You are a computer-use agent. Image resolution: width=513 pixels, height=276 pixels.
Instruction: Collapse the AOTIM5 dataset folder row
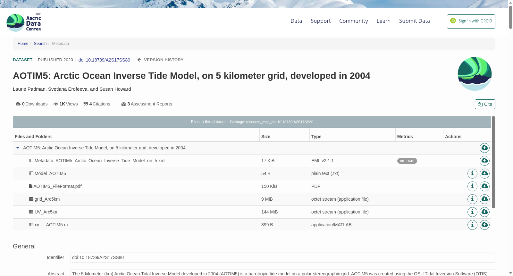(18, 148)
